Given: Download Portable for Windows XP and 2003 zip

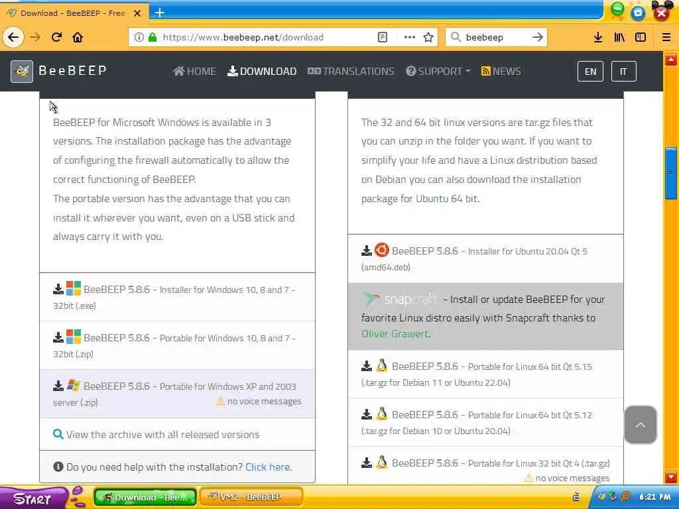Looking at the screenshot, I should click(177, 394).
